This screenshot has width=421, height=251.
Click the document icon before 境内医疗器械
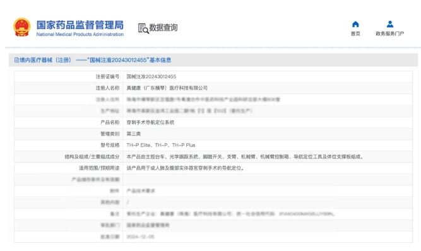[16, 60]
